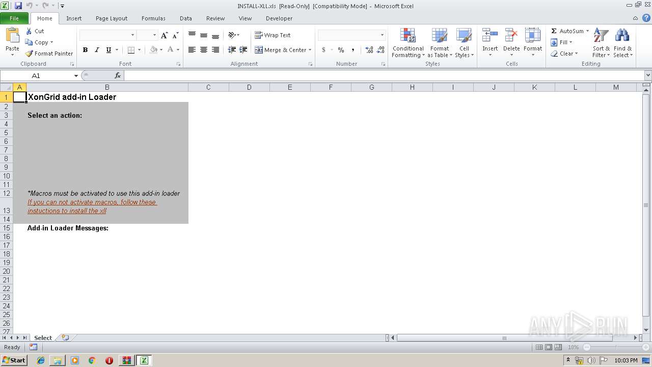Image resolution: width=652 pixels, height=367 pixels.
Task: Apply Percent Style
Action: pyautogui.click(x=341, y=50)
